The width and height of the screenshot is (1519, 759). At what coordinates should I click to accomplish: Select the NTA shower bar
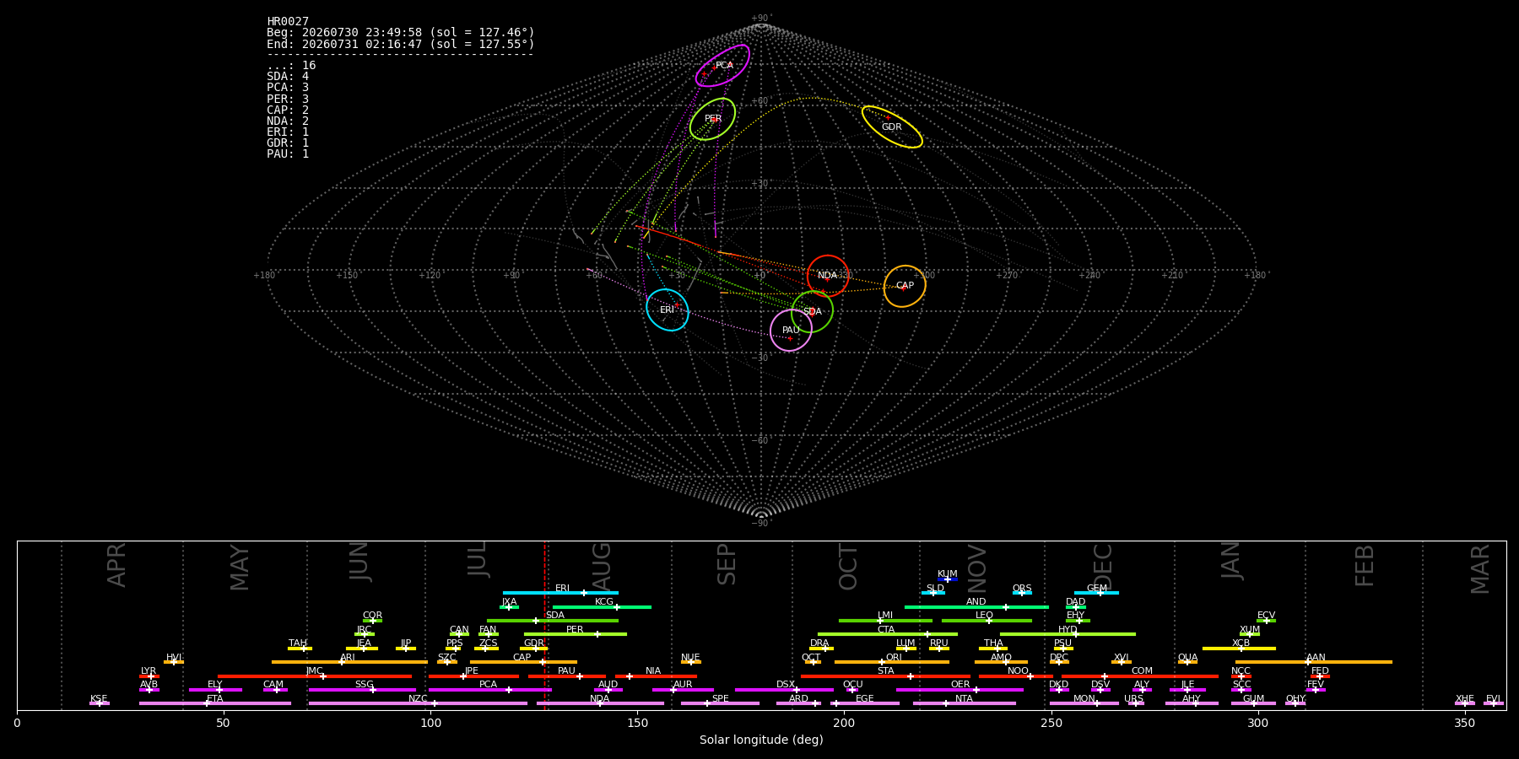click(x=965, y=703)
